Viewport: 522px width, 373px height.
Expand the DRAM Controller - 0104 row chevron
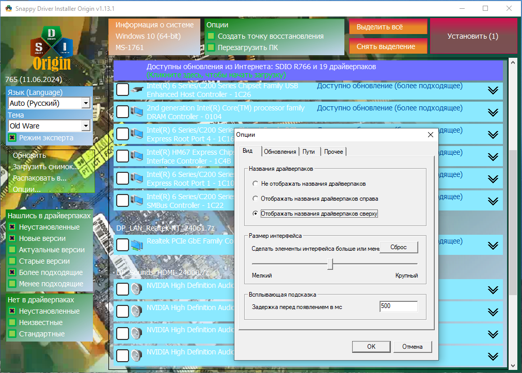coord(493,112)
